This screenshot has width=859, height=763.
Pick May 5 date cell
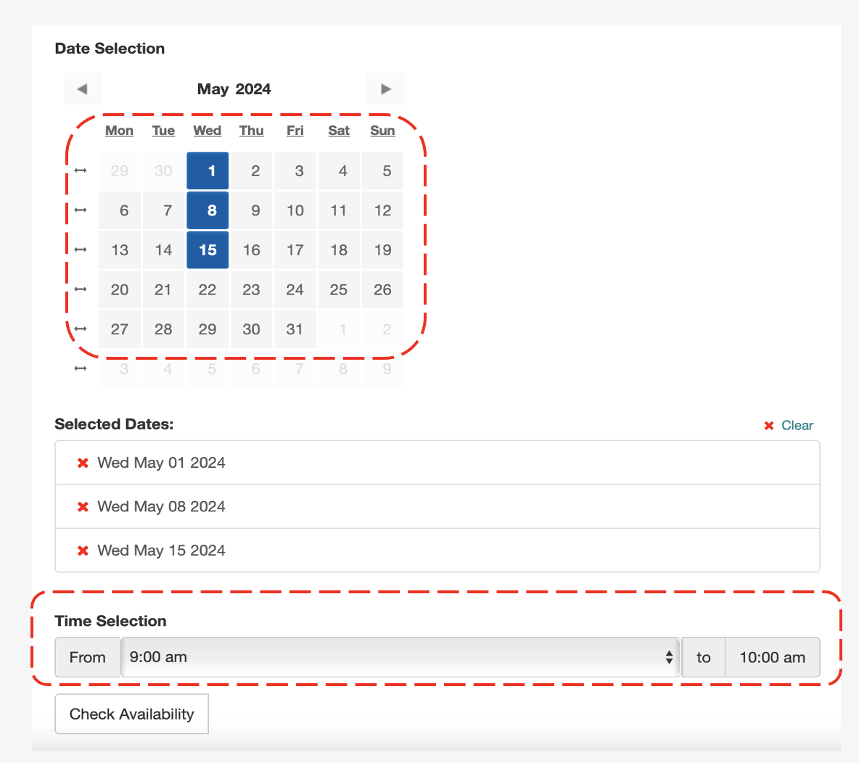coord(383,171)
